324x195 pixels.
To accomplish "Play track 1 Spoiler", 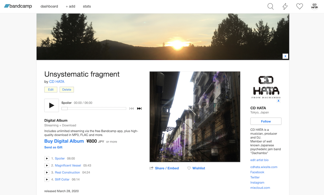I will click(x=47, y=158).
